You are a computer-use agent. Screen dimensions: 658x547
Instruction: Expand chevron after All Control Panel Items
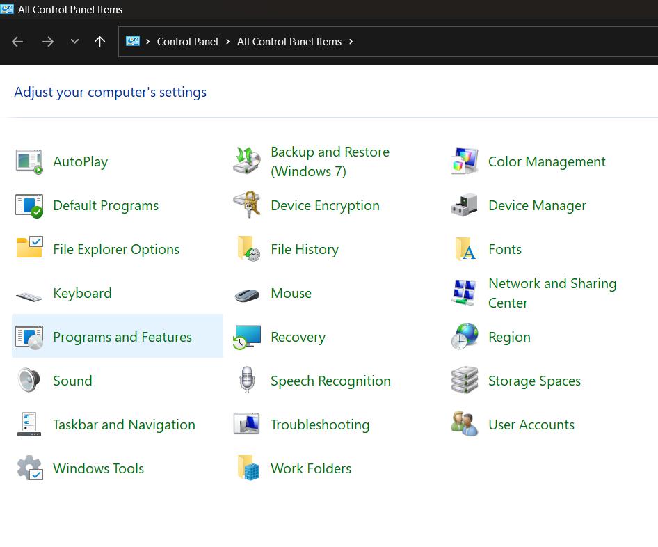click(x=351, y=41)
